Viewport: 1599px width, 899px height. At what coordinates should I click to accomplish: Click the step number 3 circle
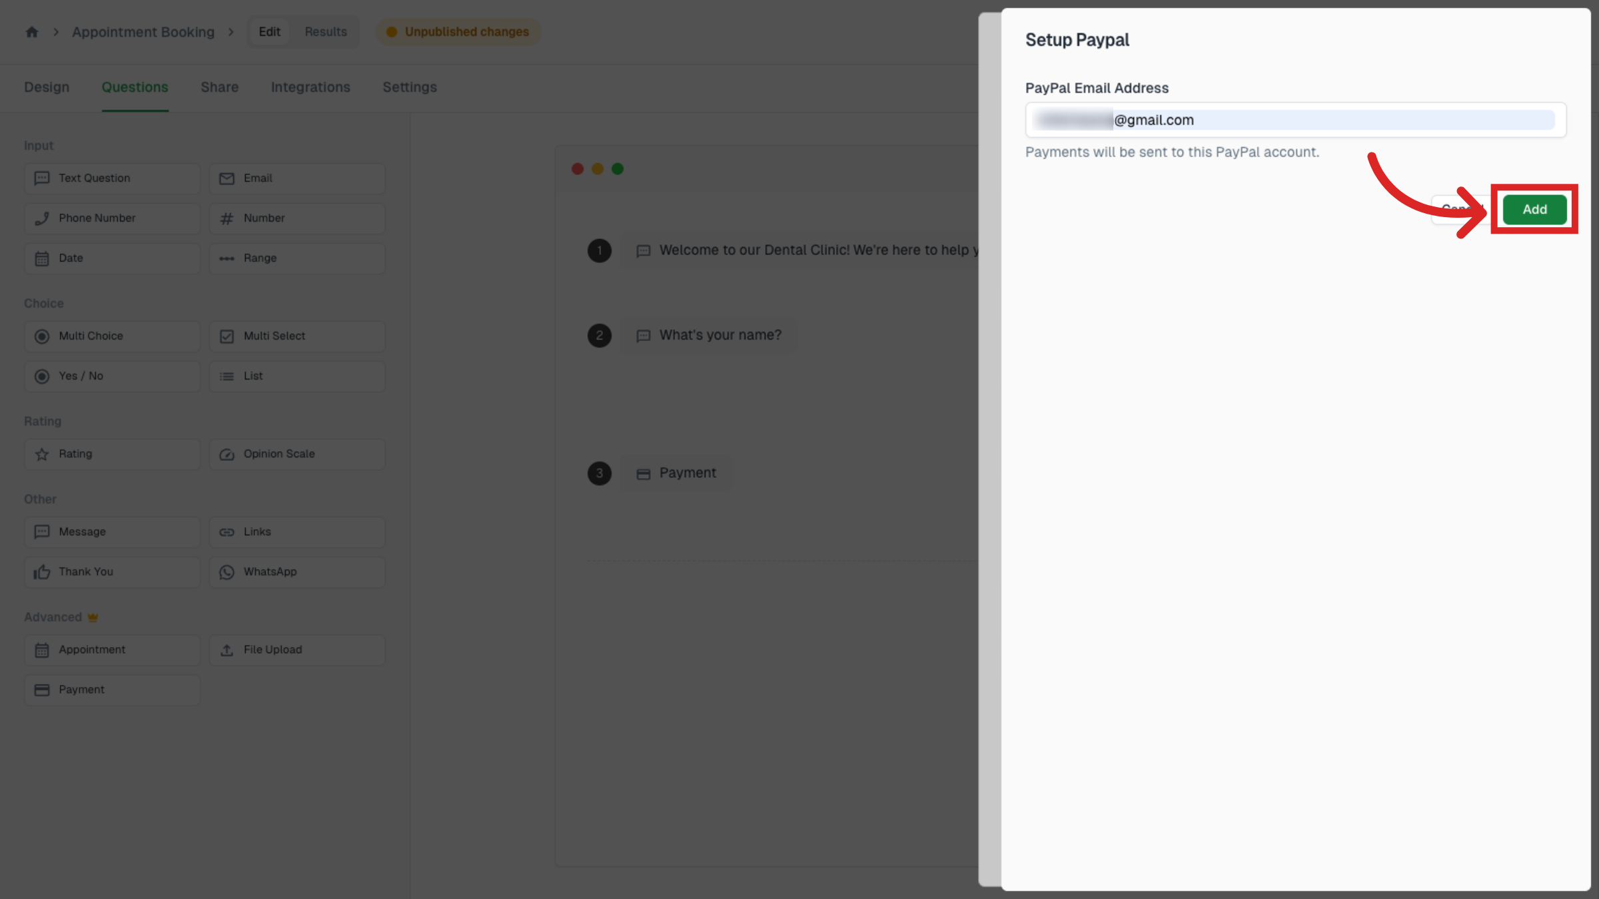coord(600,473)
